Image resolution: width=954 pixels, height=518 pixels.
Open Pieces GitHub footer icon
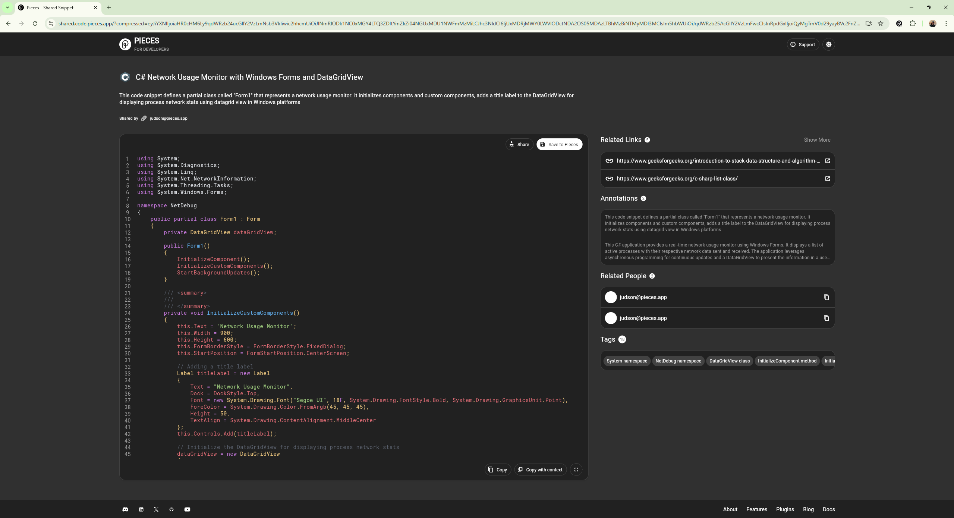[x=171, y=509]
